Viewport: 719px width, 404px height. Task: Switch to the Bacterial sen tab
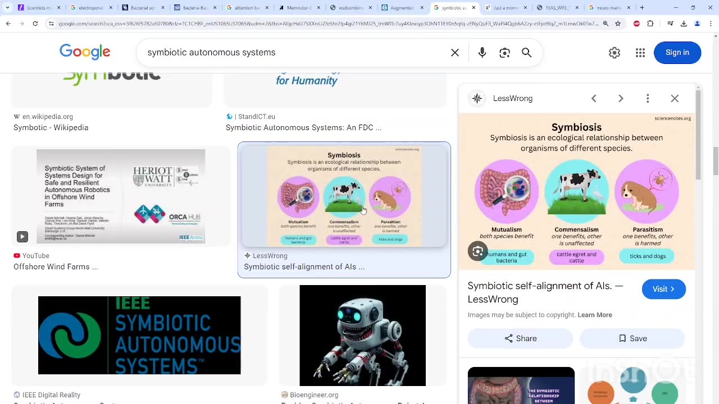tap(143, 8)
